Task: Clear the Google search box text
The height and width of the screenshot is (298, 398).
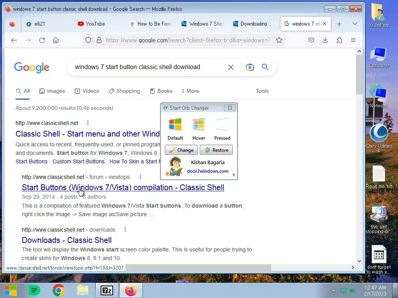Action: pos(231,67)
